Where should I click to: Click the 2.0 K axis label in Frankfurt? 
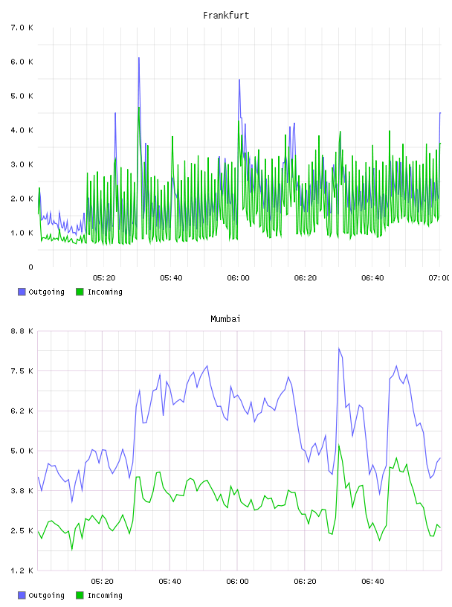pyautogui.click(x=22, y=199)
